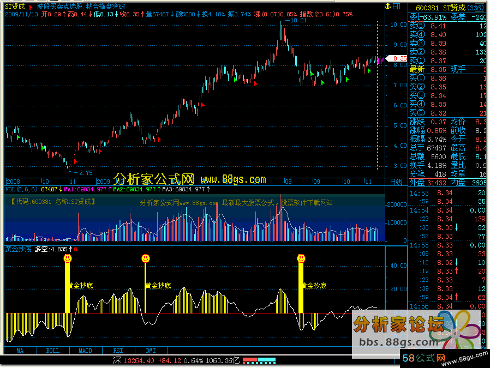
Task: Click the 2009/11/13 date in the header
Action: tap(22, 14)
